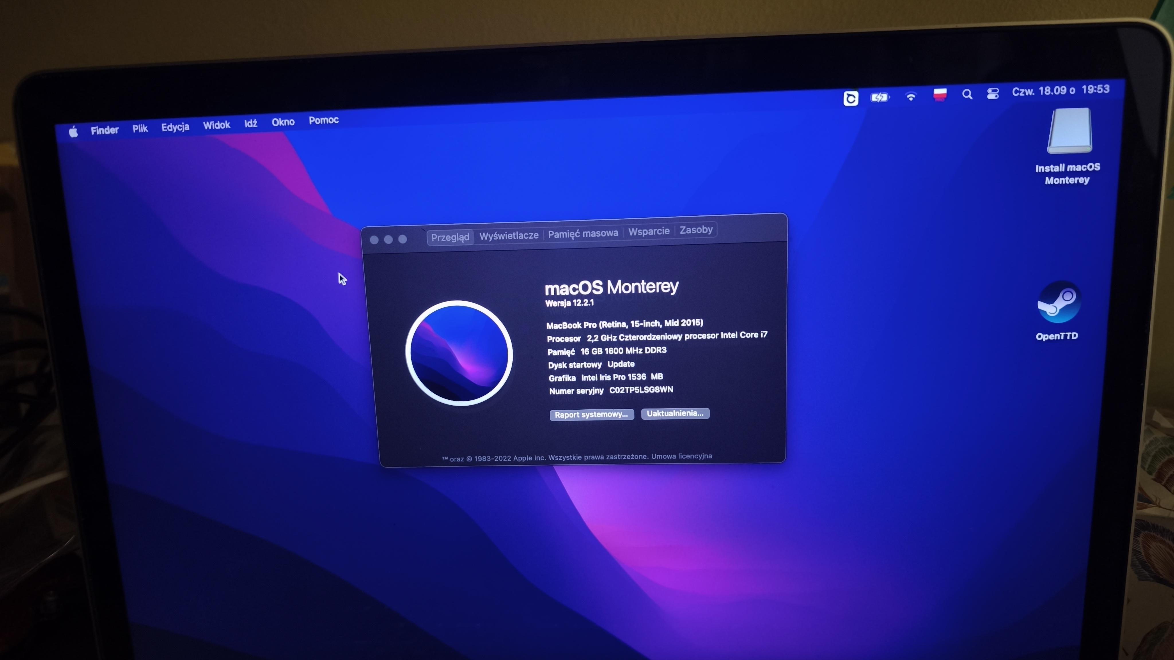Switch to the Pamięć masowa tab
This screenshot has width=1174, height=660.
pyautogui.click(x=583, y=233)
